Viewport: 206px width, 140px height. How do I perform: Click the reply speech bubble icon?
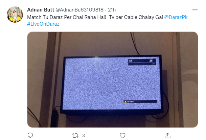pyautogui.click(x=30, y=135)
